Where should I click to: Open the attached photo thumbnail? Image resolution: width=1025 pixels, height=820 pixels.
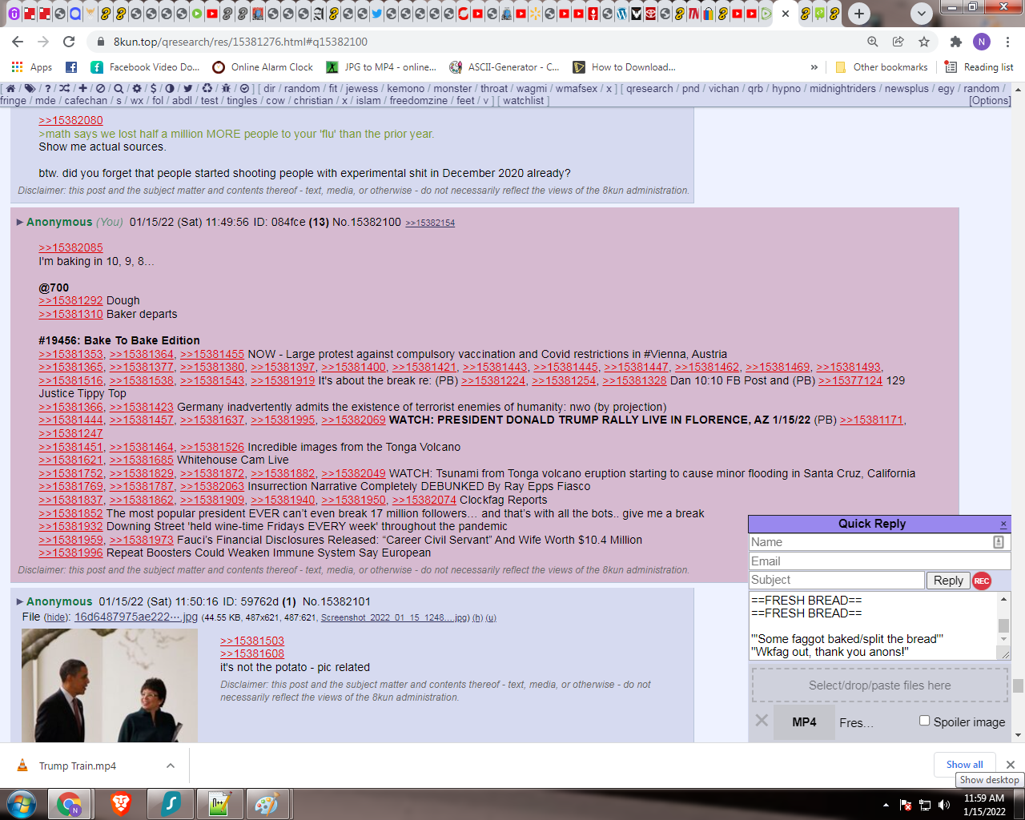[x=110, y=685]
